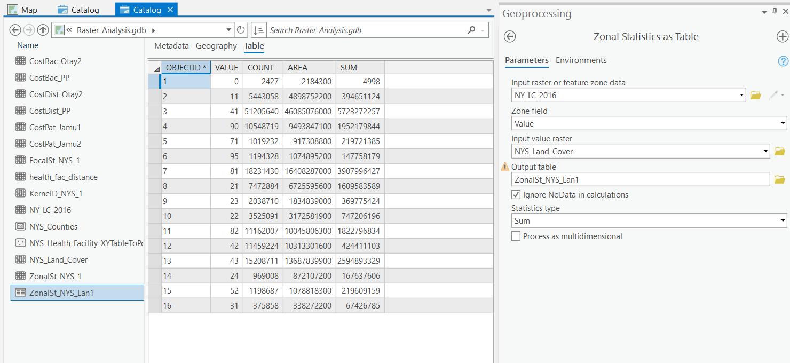Click the SUM column header
The width and height of the screenshot is (790, 363).
tap(349, 68)
